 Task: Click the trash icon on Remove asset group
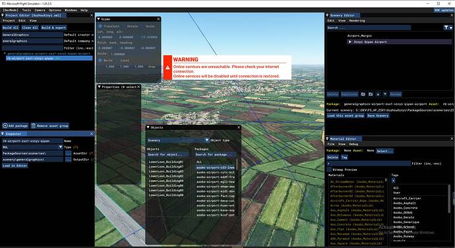click(x=34, y=126)
